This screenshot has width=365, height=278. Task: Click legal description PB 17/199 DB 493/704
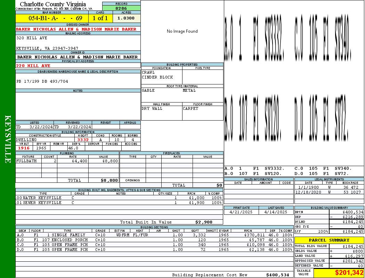click(42, 81)
